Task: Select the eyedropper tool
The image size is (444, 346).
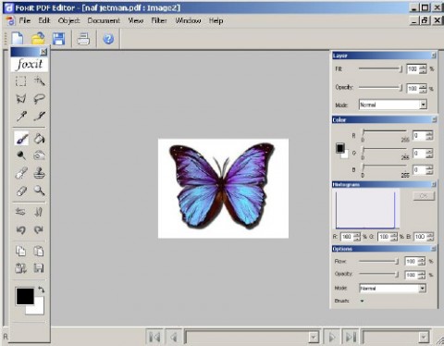Action: 21,116
